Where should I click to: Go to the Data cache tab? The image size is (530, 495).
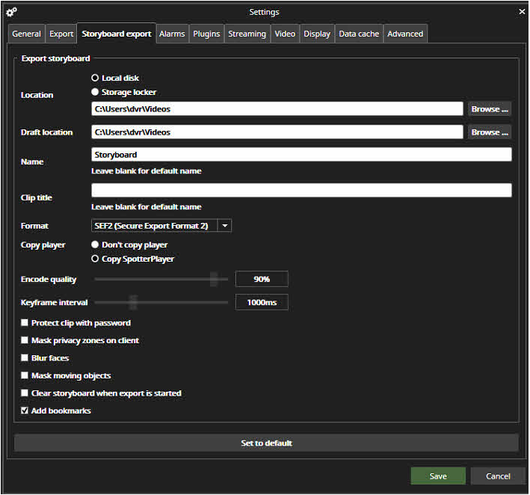359,34
